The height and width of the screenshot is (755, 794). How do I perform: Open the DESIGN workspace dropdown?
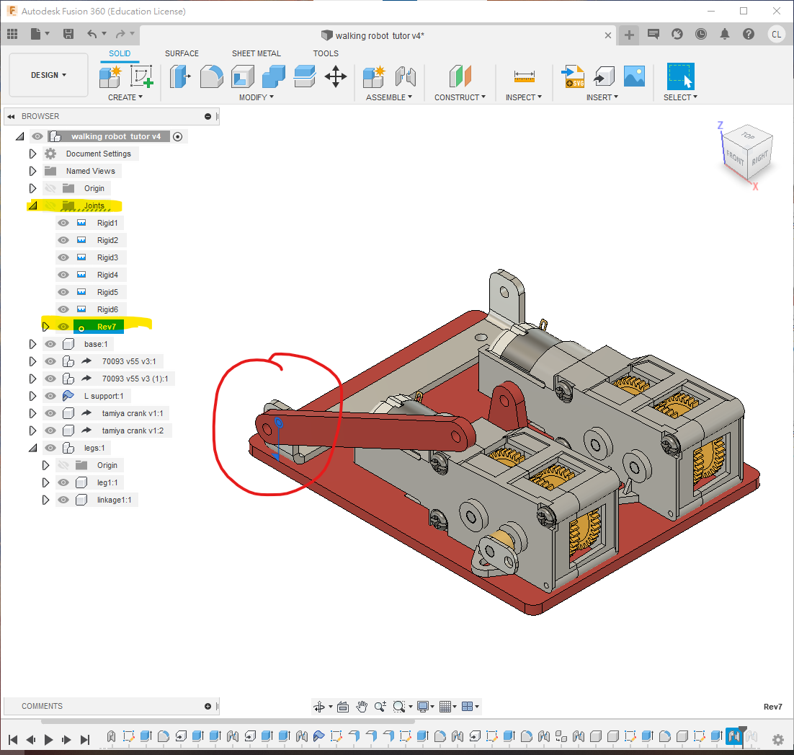tap(48, 75)
